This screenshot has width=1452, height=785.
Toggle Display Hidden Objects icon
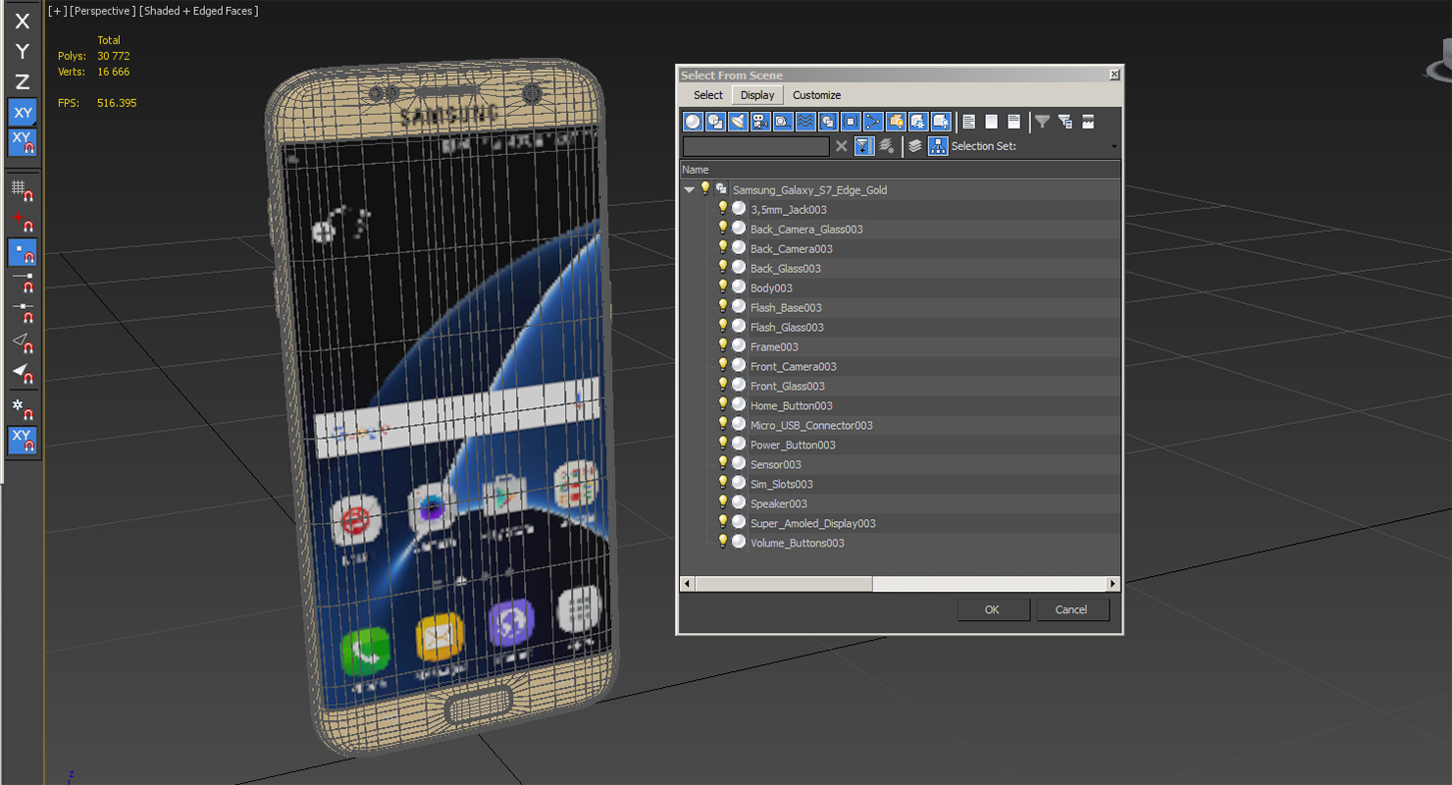click(x=942, y=122)
